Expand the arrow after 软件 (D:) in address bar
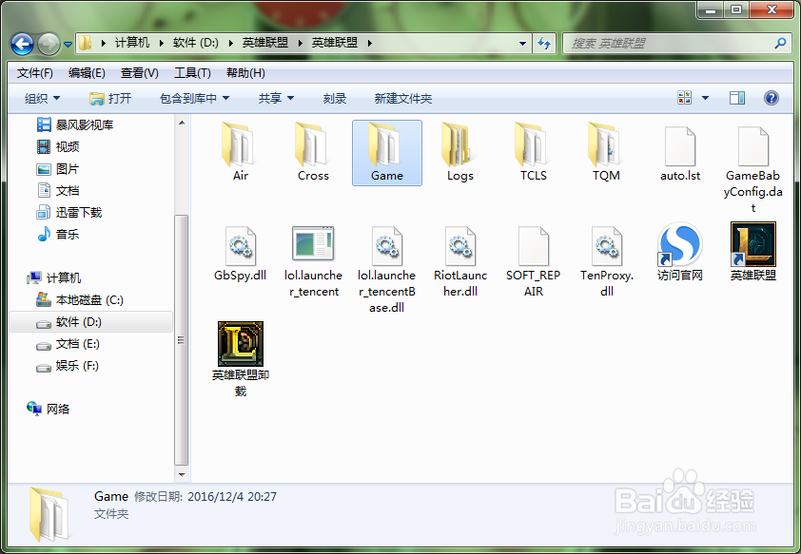Viewport: 801px width, 554px height. click(231, 43)
